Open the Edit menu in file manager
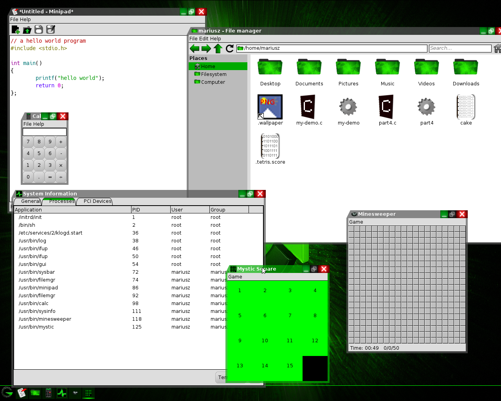Image resolution: width=501 pixels, height=401 pixels. (x=204, y=39)
